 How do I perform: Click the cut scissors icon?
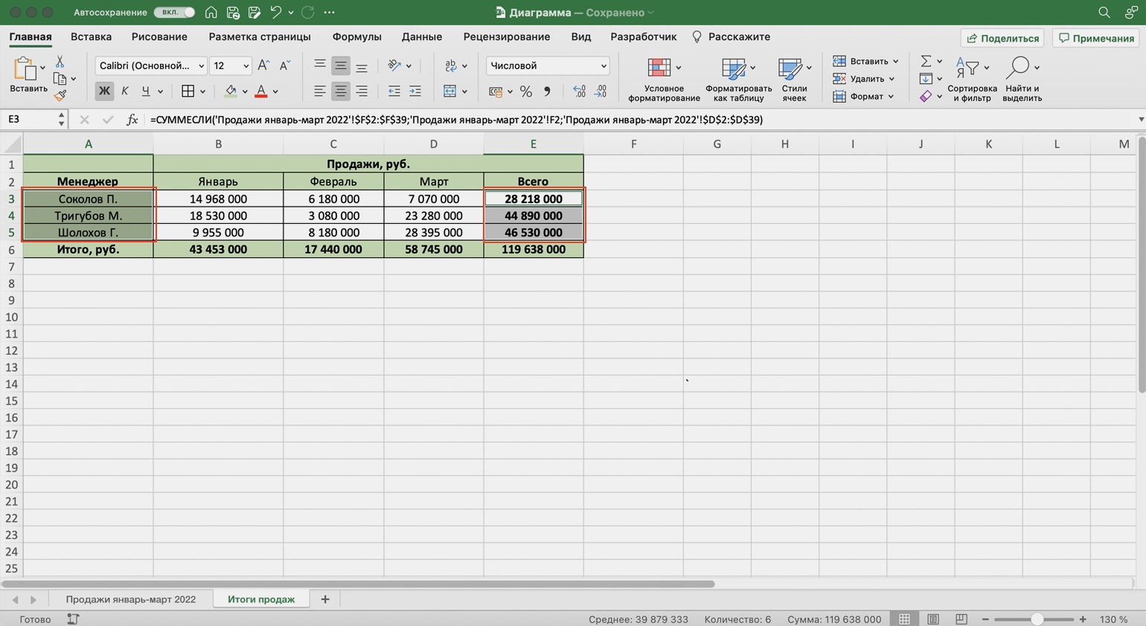[60, 62]
